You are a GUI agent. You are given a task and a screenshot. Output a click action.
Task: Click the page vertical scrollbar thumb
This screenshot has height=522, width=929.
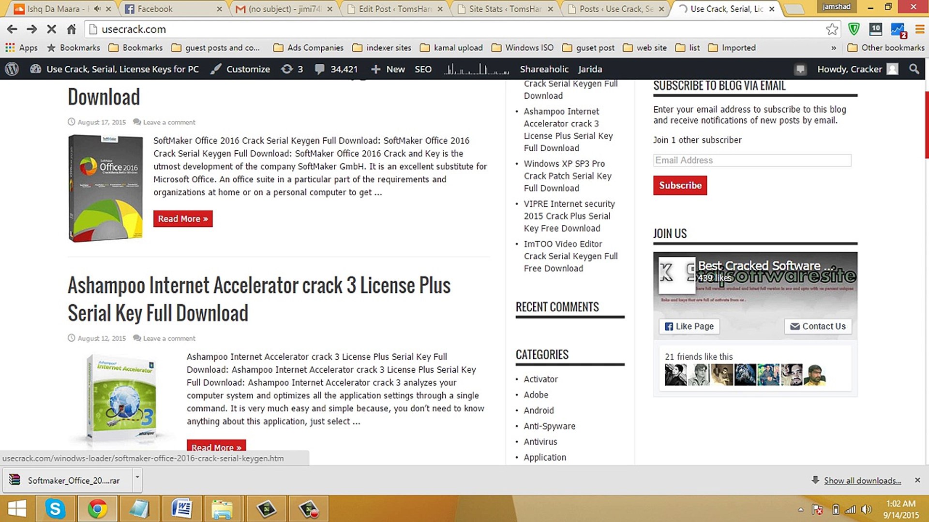tap(926, 125)
